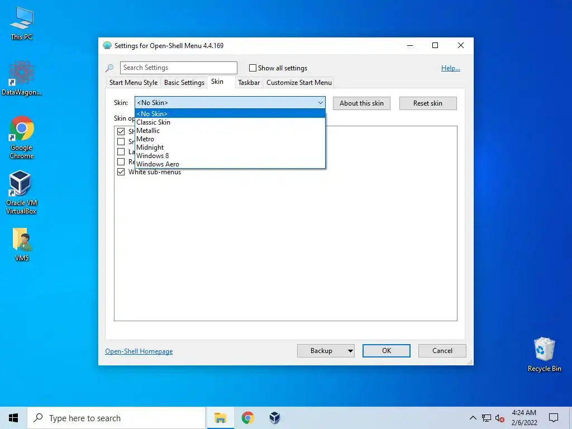Go to the Taskbar tab
Screen dimensions: 572x429
point(249,83)
